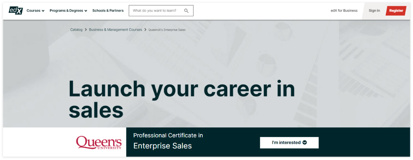Viewport: 413px width, 160px height.
Task: Click the 'Professional Certificate in' text
Action: [168, 135]
